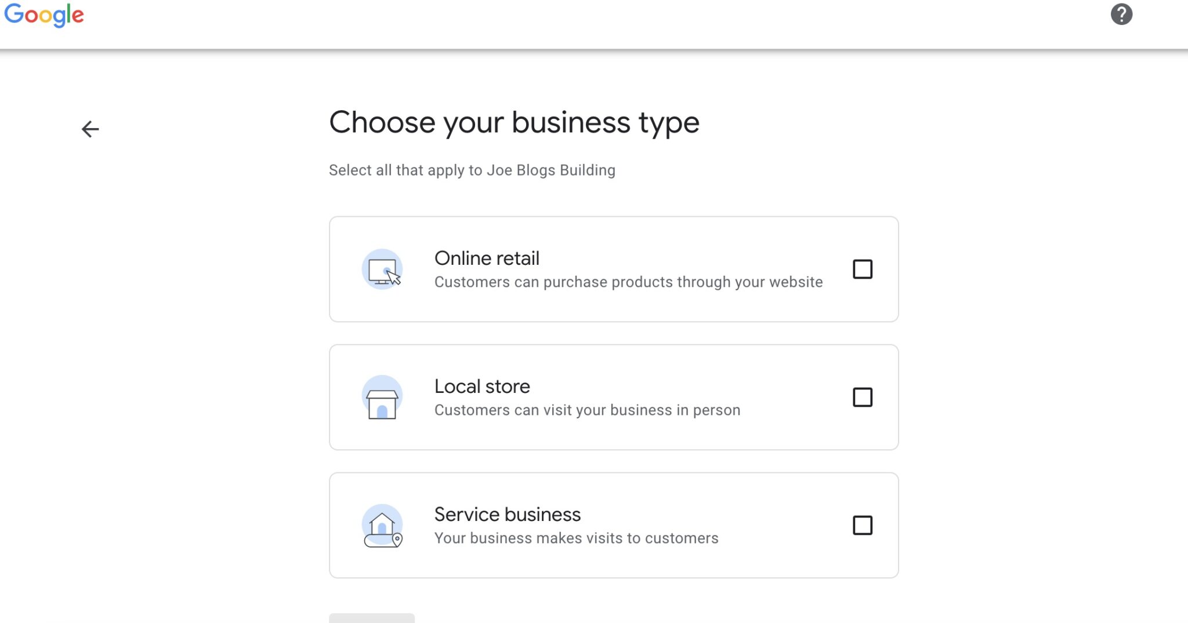Click the "Joe Blogs Building" business name
This screenshot has width=1188, height=623.
(551, 170)
